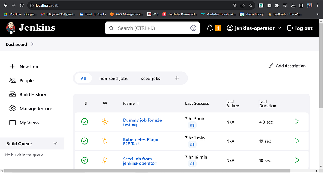Show more bookmarks with the overflow chevron
The width and height of the screenshot is (323, 173).
click(317, 14)
